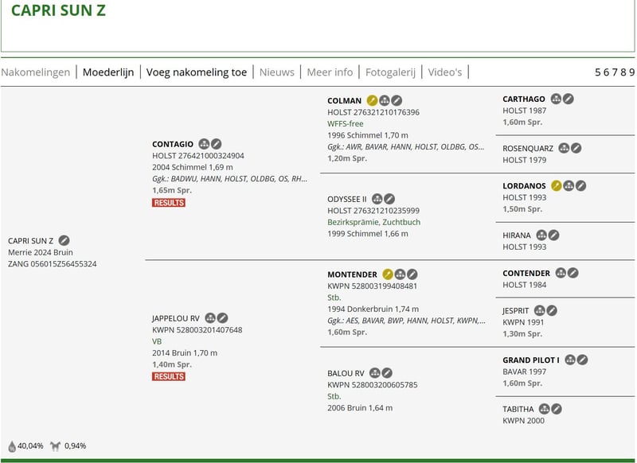Image resolution: width=637 pixels, height=463 pixels.
Task: Edit BALOU RV via the pencil icon
Action: 387,372
